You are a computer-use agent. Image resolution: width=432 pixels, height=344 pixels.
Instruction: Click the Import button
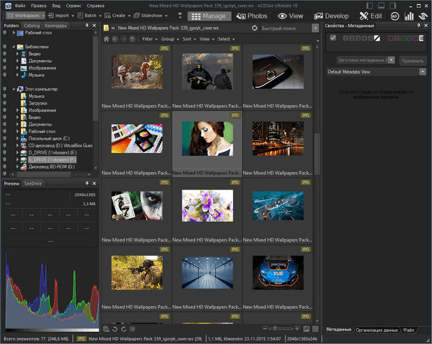[x=61, y=15]
